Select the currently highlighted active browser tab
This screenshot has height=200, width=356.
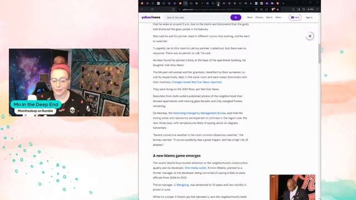point(185,3)
